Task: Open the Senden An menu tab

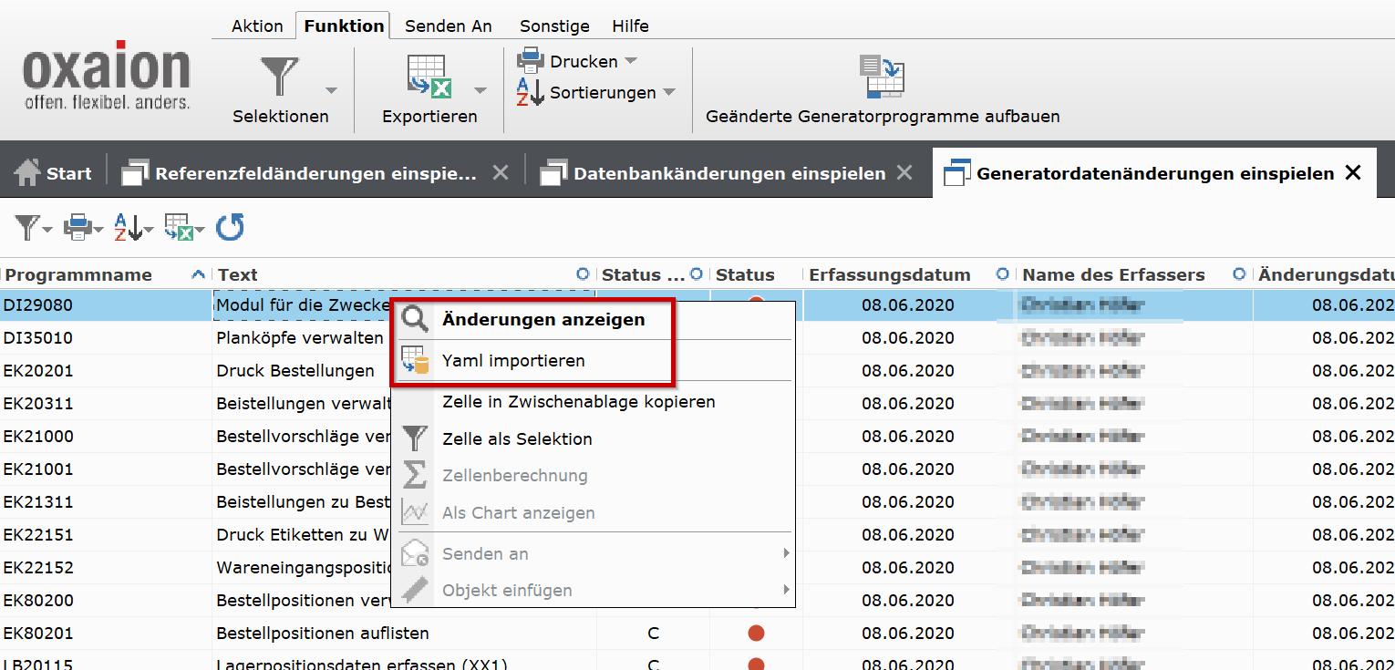Action: click(x=448, y=26)
